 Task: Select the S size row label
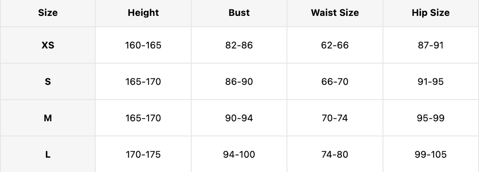point(48,82)
